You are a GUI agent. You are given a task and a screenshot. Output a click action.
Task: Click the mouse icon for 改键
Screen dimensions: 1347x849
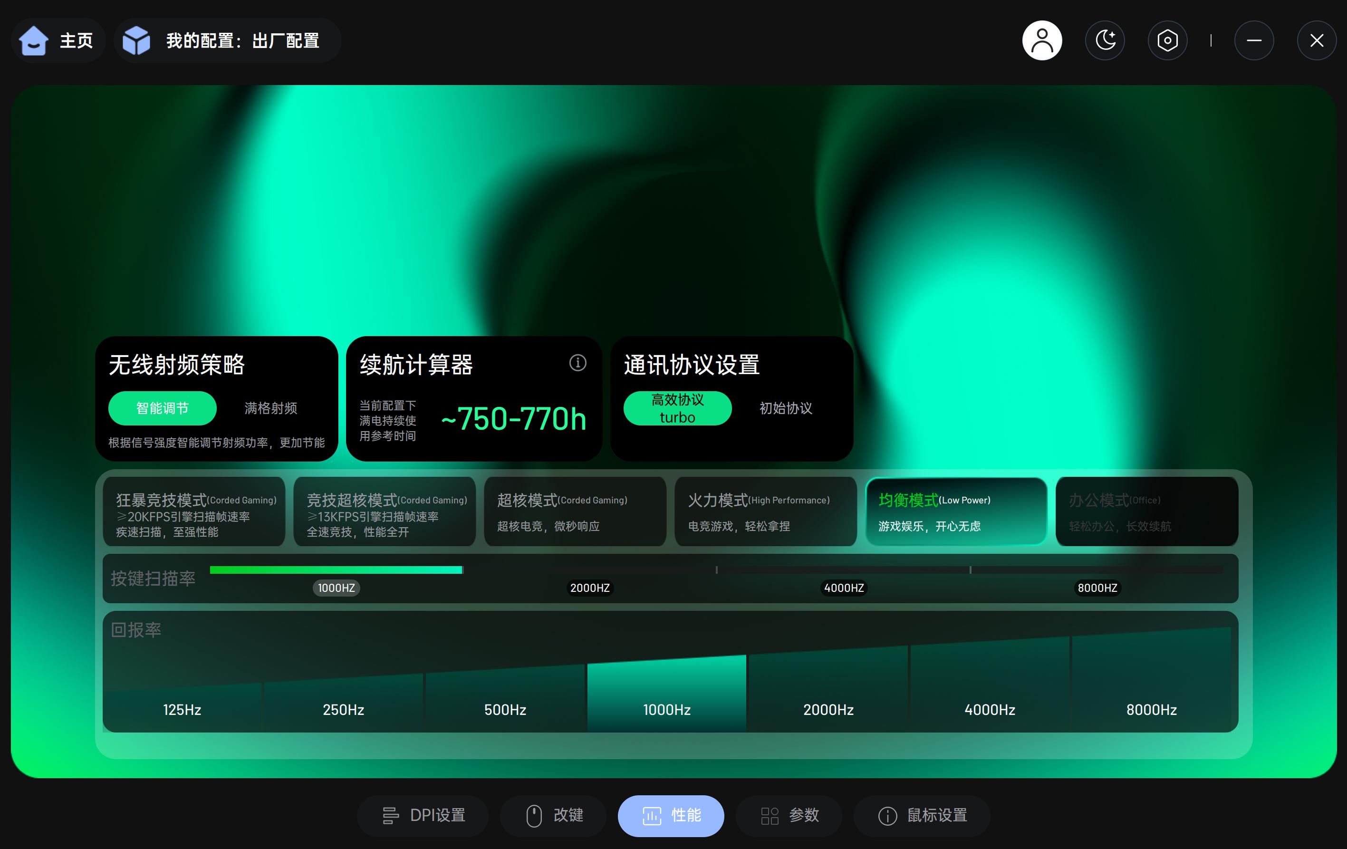[534, 815]
